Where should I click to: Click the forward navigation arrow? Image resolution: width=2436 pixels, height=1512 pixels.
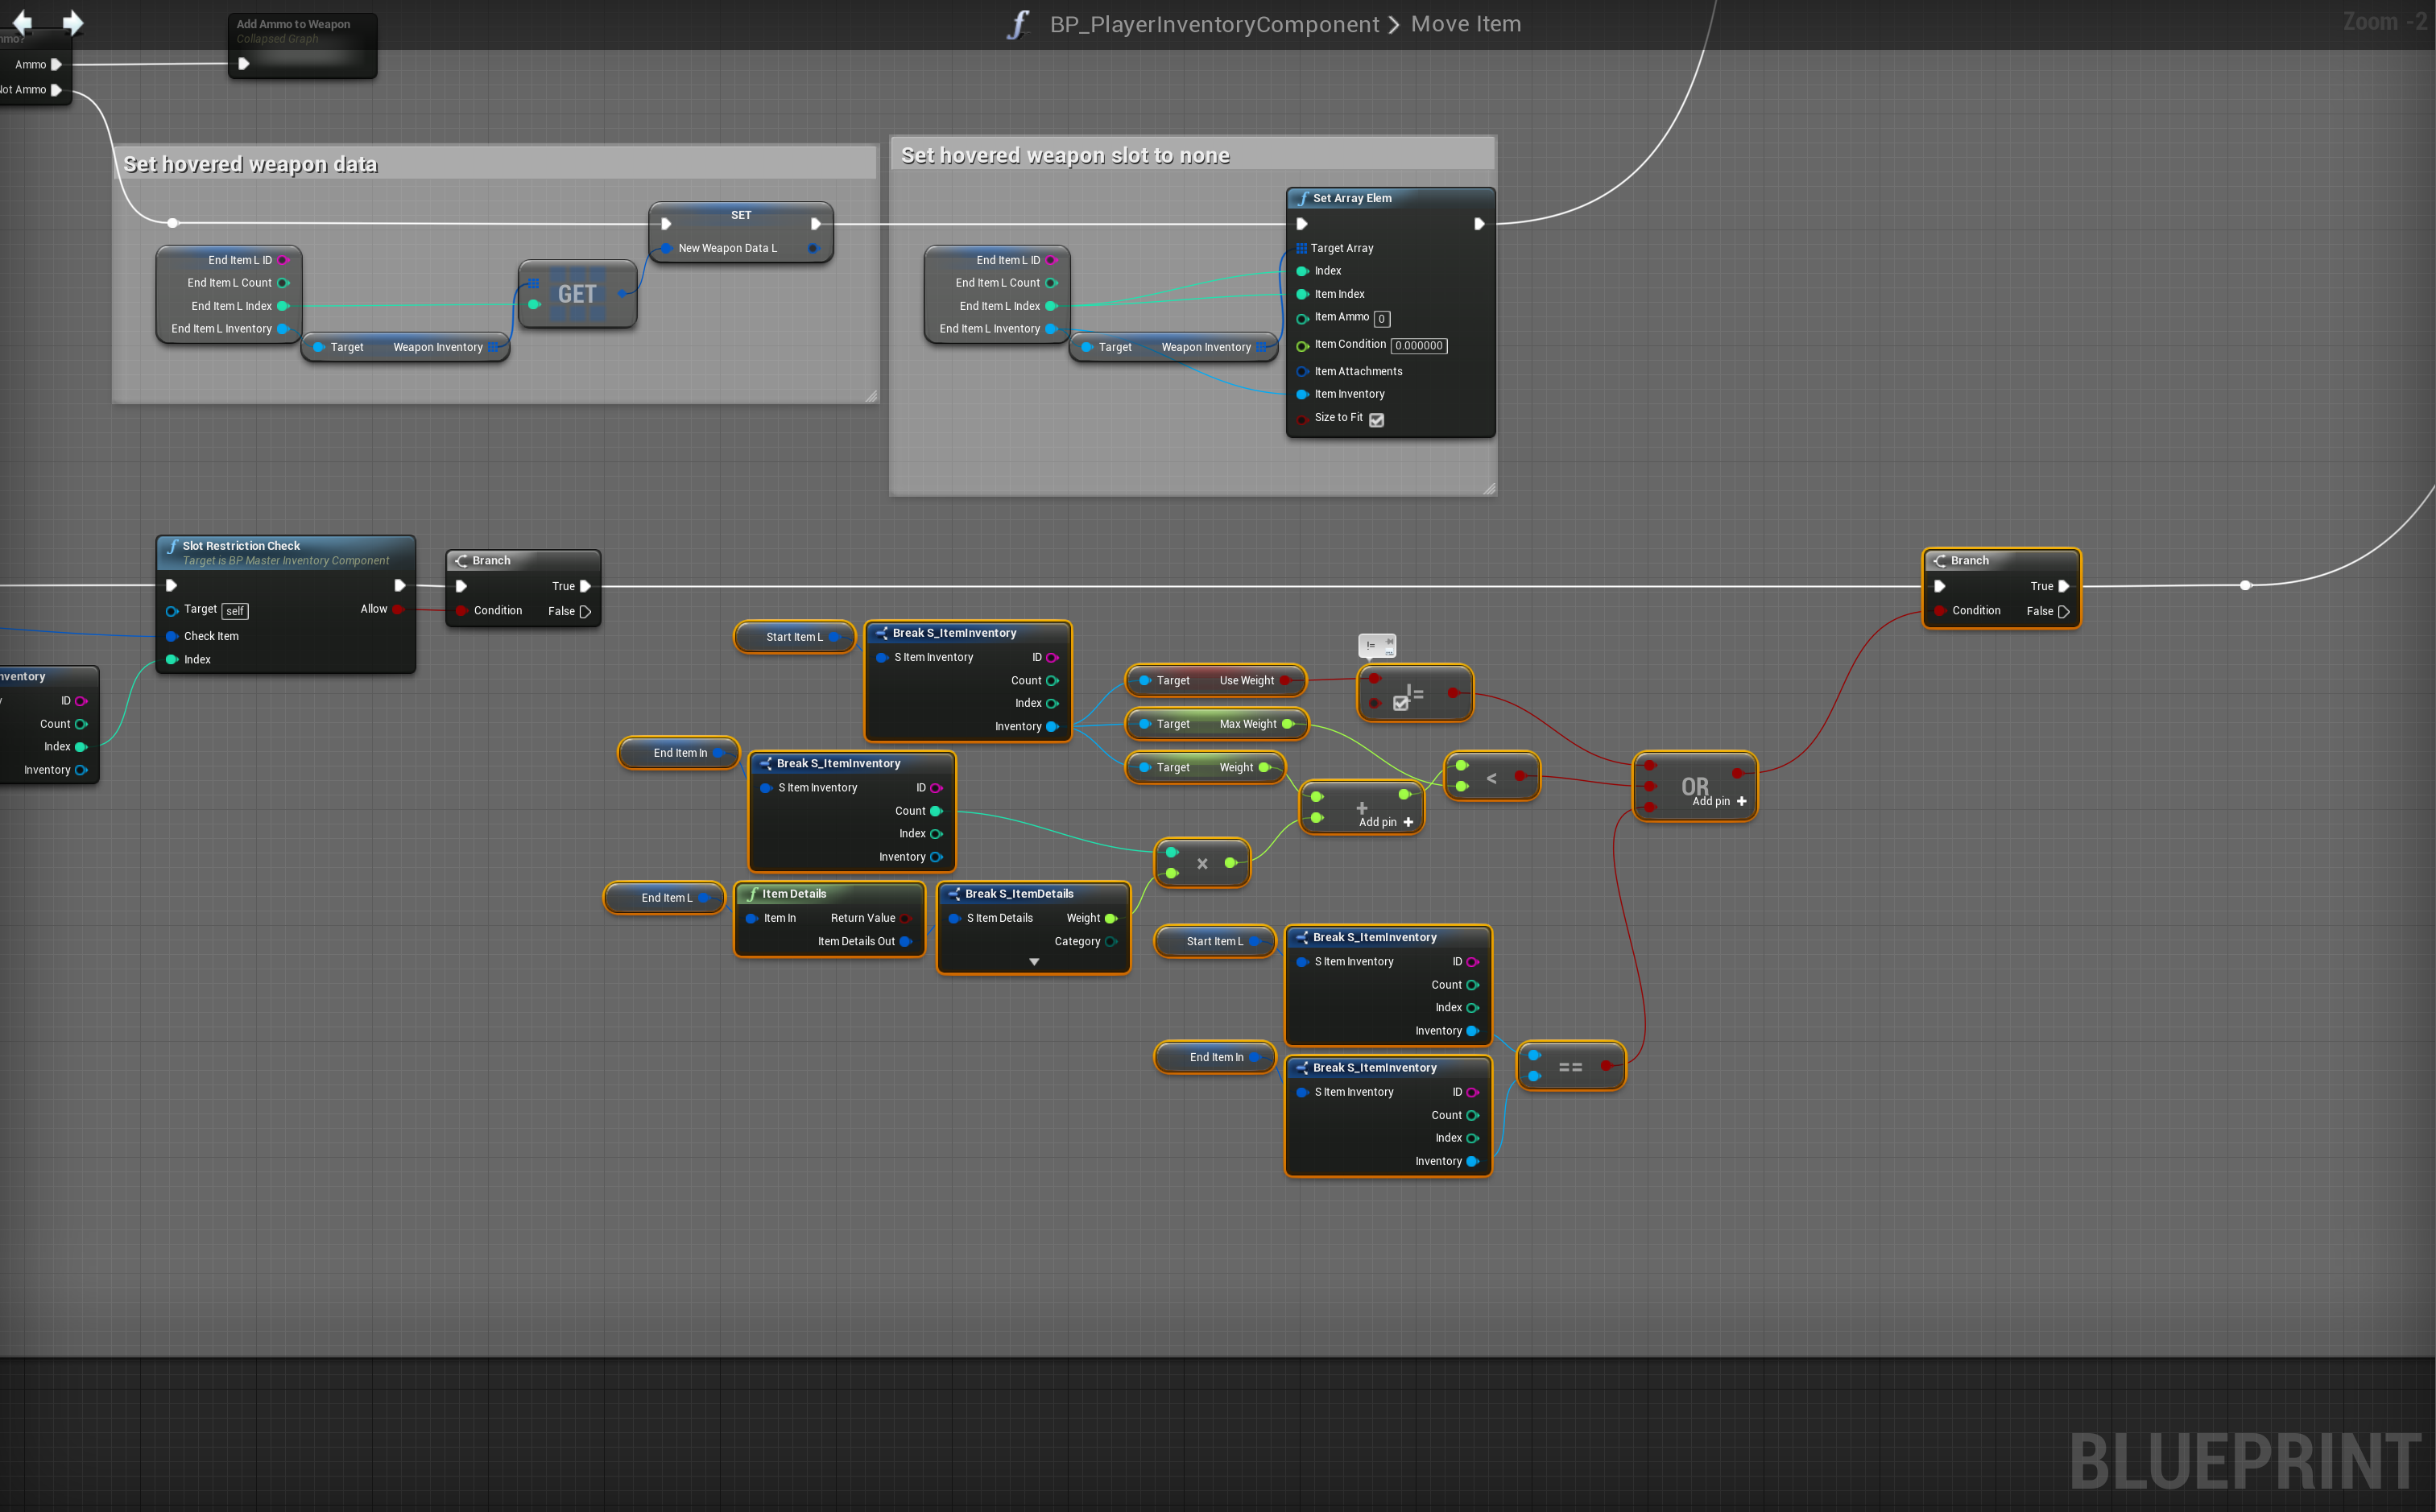coord(73,22)
